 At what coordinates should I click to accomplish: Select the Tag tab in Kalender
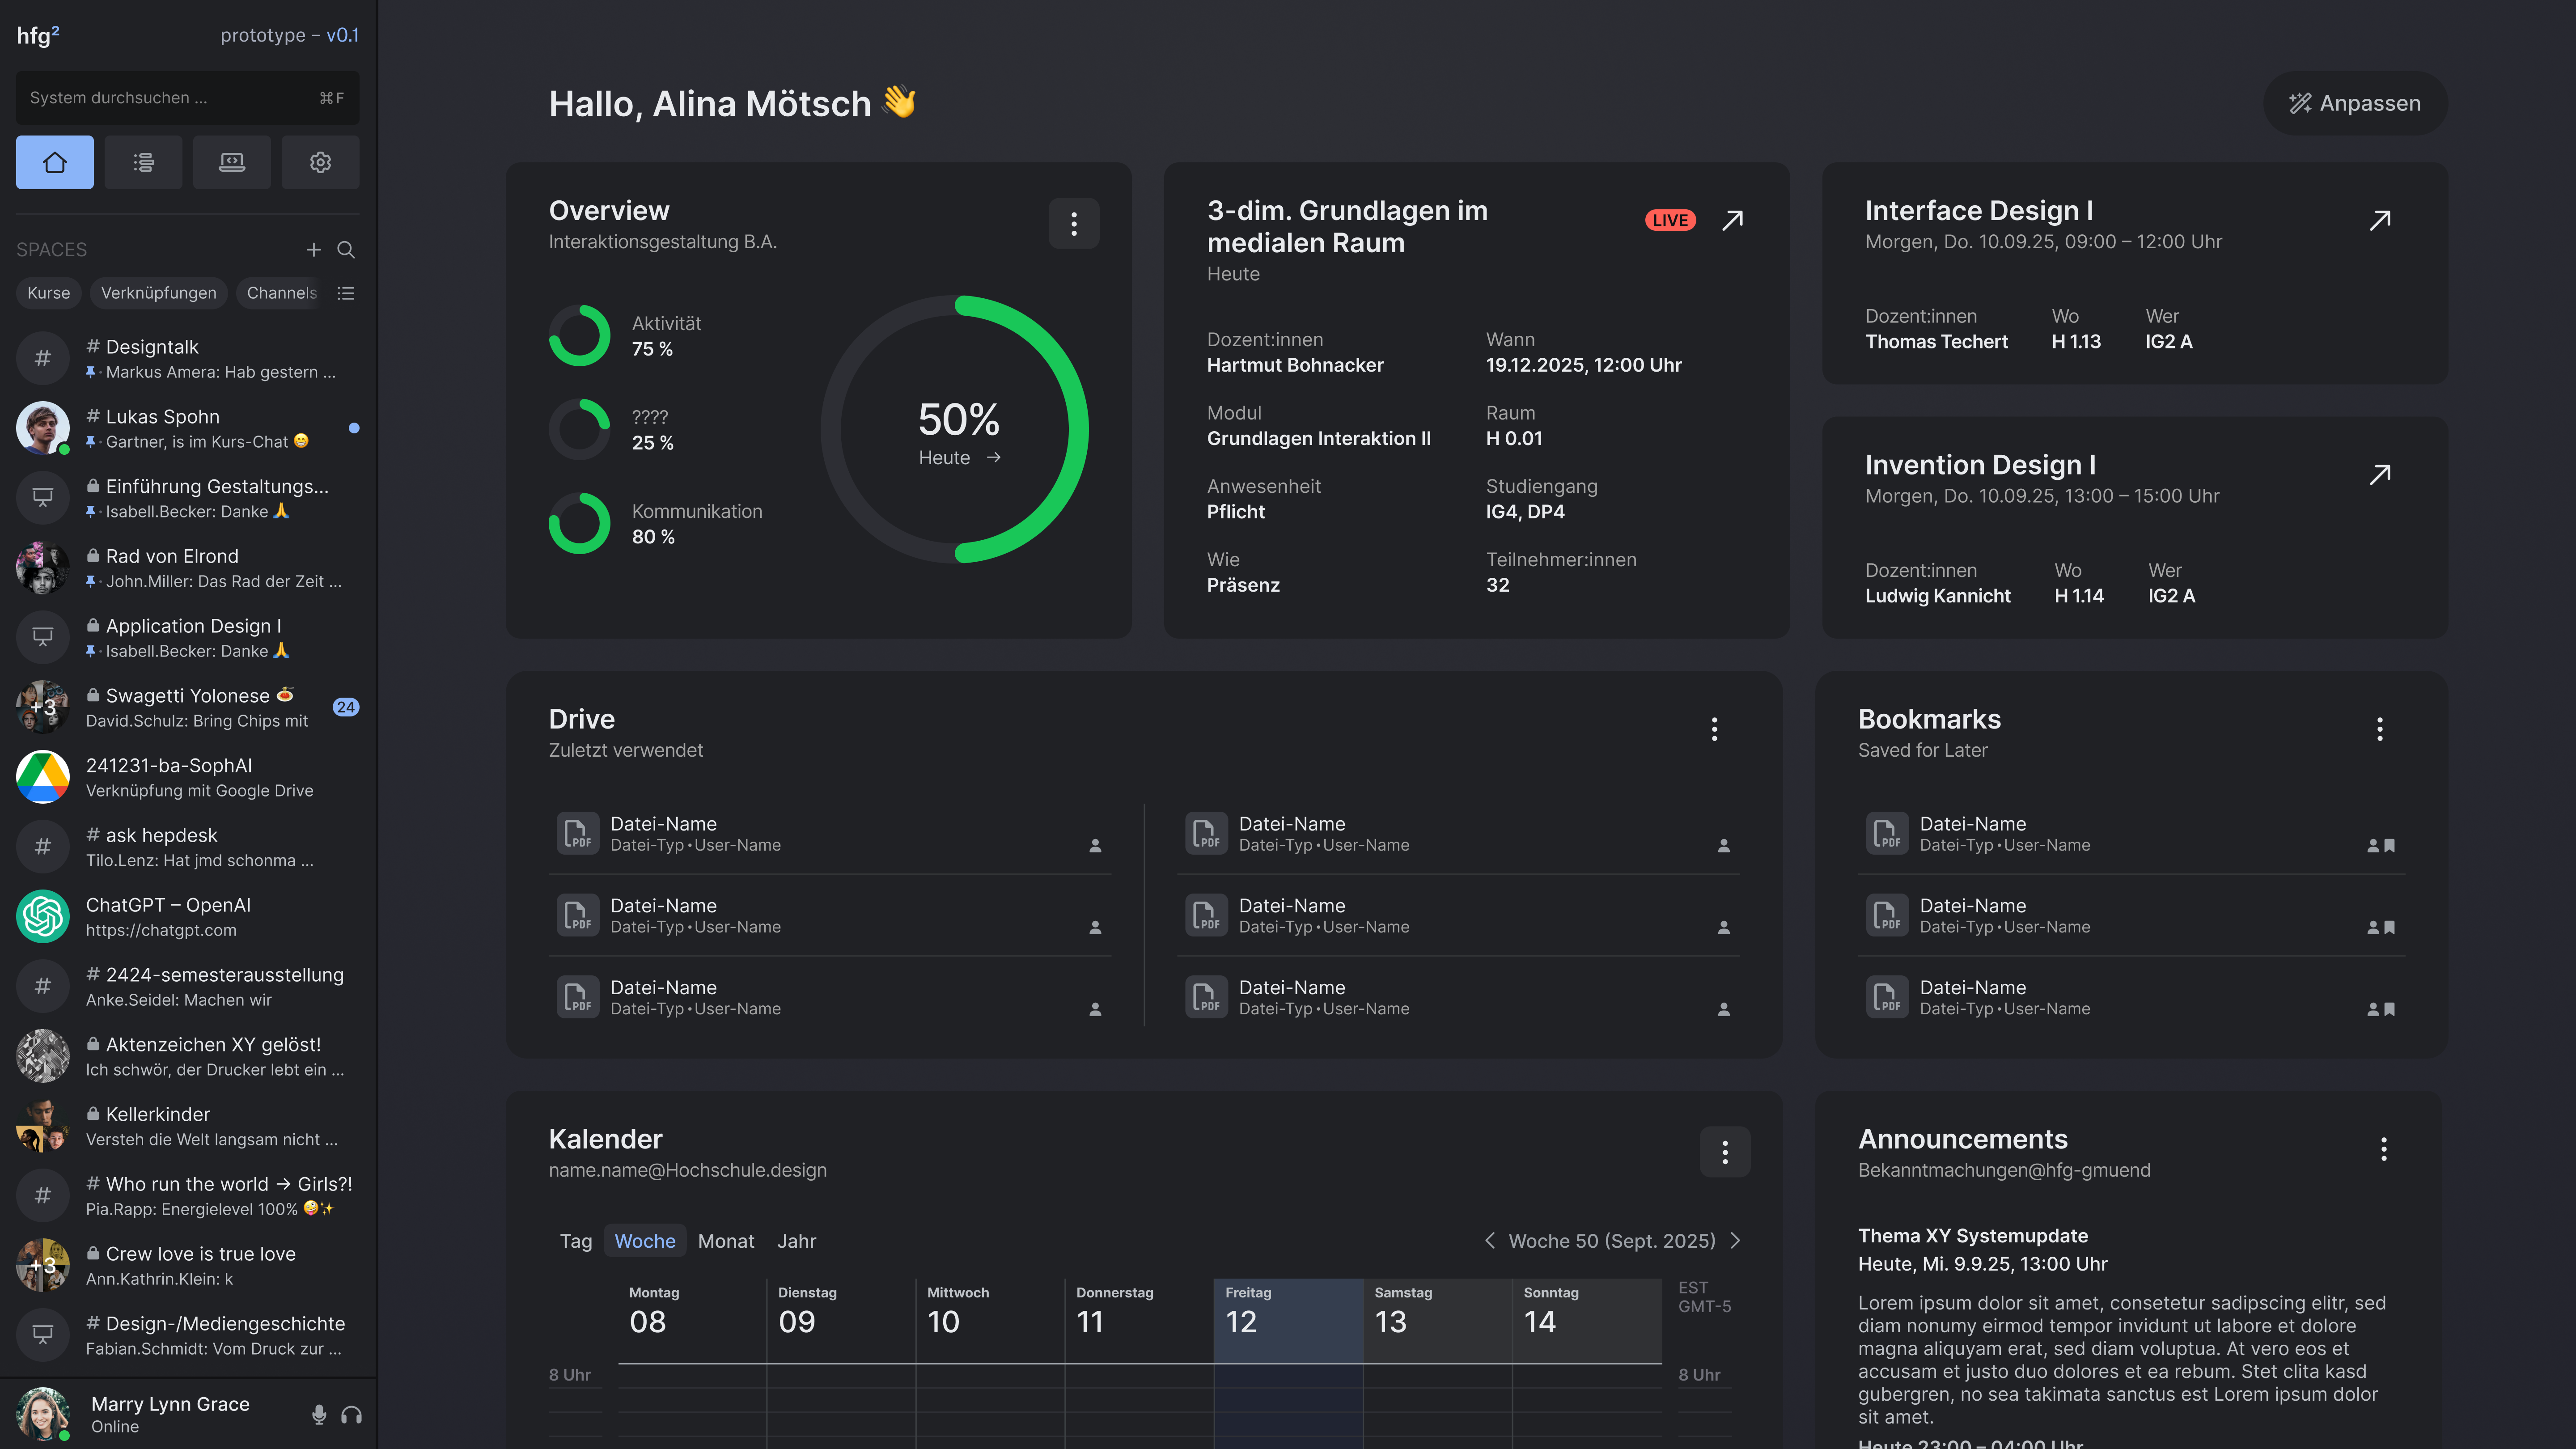575,1240
